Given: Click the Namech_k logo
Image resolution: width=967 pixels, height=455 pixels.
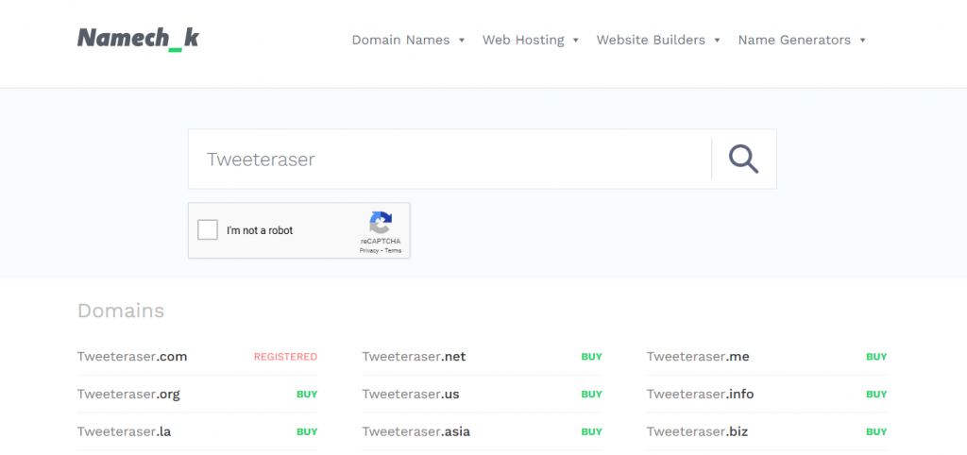Looking at the screenshot, I should [x=138, y=39].
